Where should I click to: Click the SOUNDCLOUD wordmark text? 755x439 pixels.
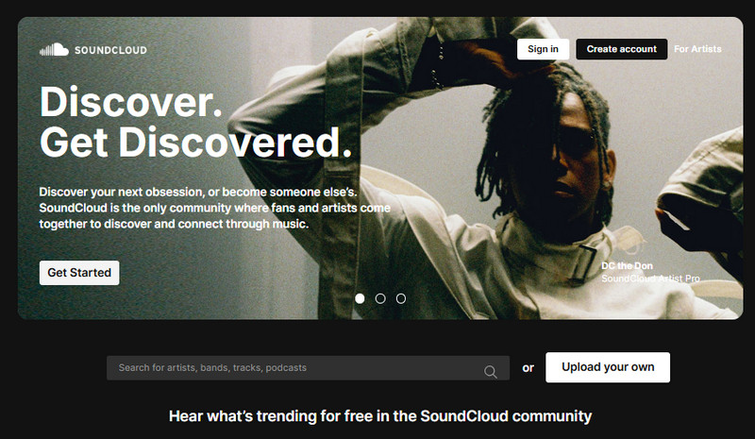coord(110,50)
